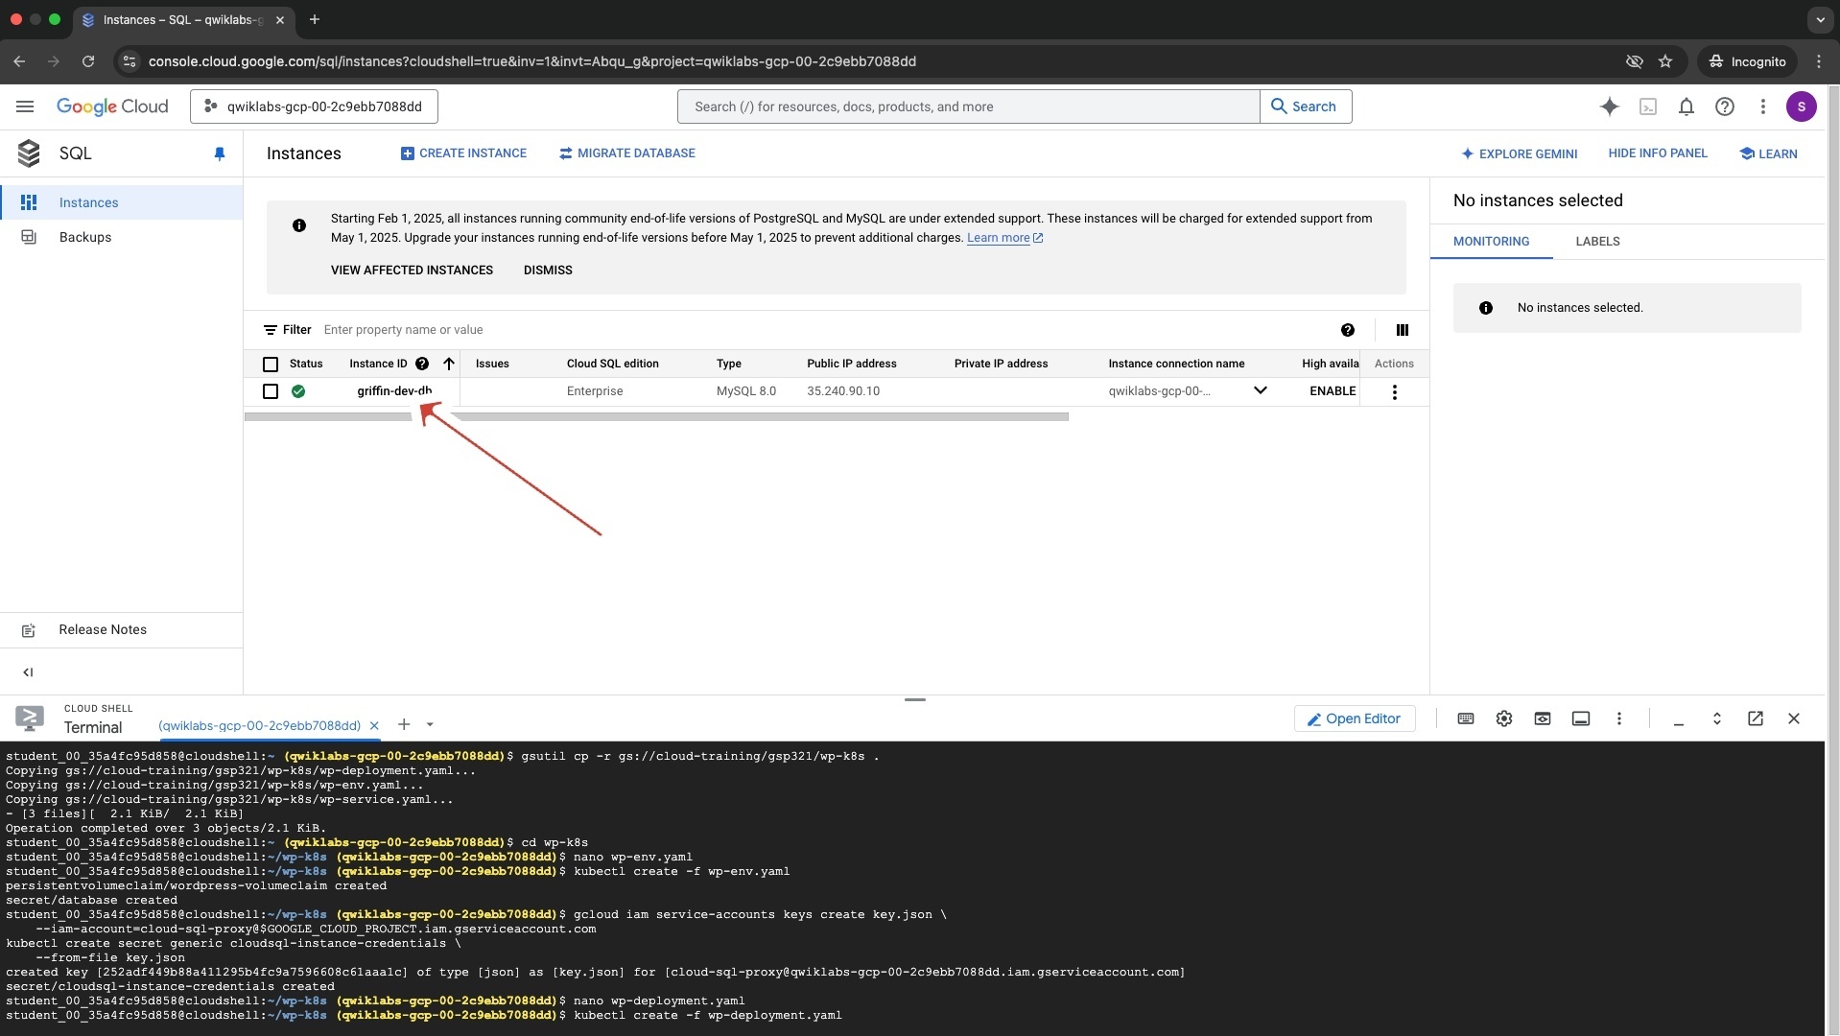The height and width of the screenshot is (1036, 1840).
Task: Open Cloud Shell tab dropdown arrow
Action: click(430, 724)
